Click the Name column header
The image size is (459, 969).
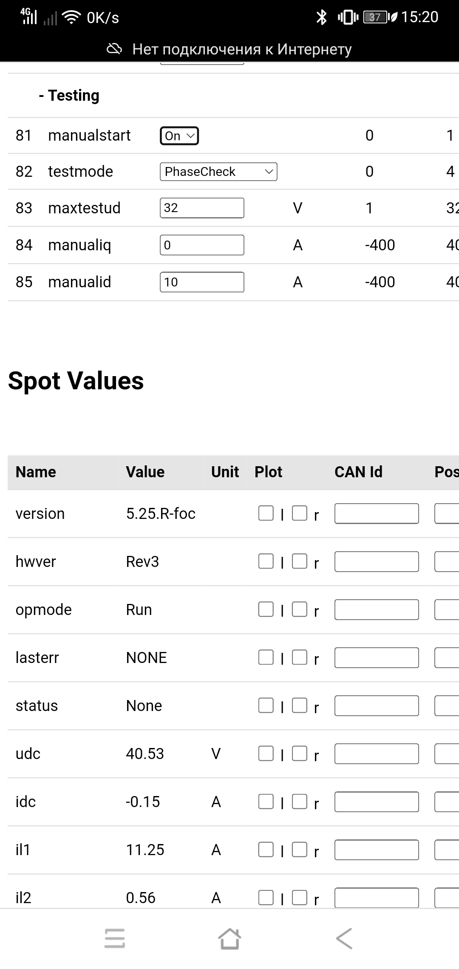coord(36,472)
